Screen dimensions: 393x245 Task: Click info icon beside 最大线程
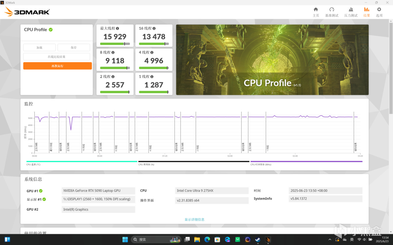pyautogui.click(x=117, y=28)
